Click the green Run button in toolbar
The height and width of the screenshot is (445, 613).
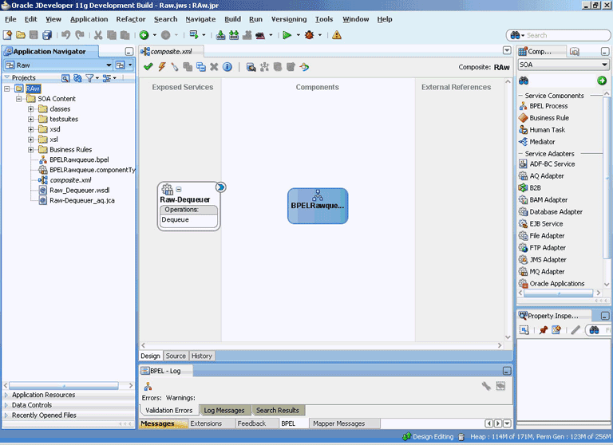[287, 35]
